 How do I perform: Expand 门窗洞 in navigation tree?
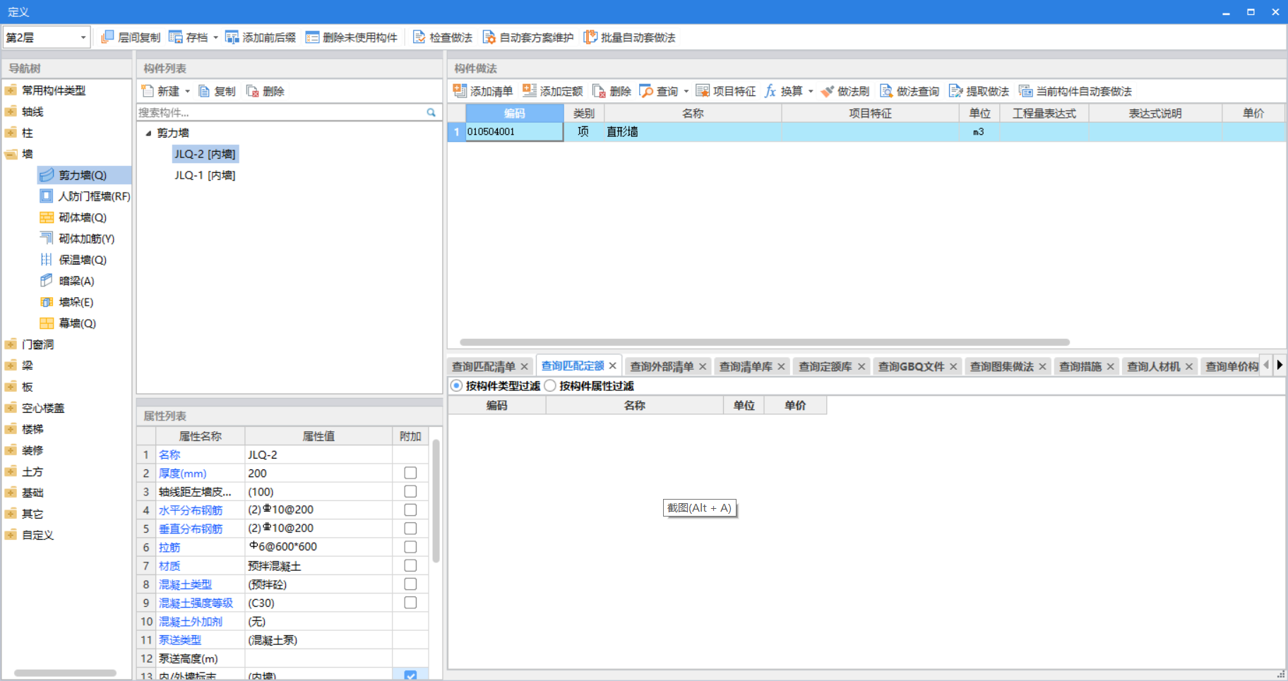click(x=11, y=344)
